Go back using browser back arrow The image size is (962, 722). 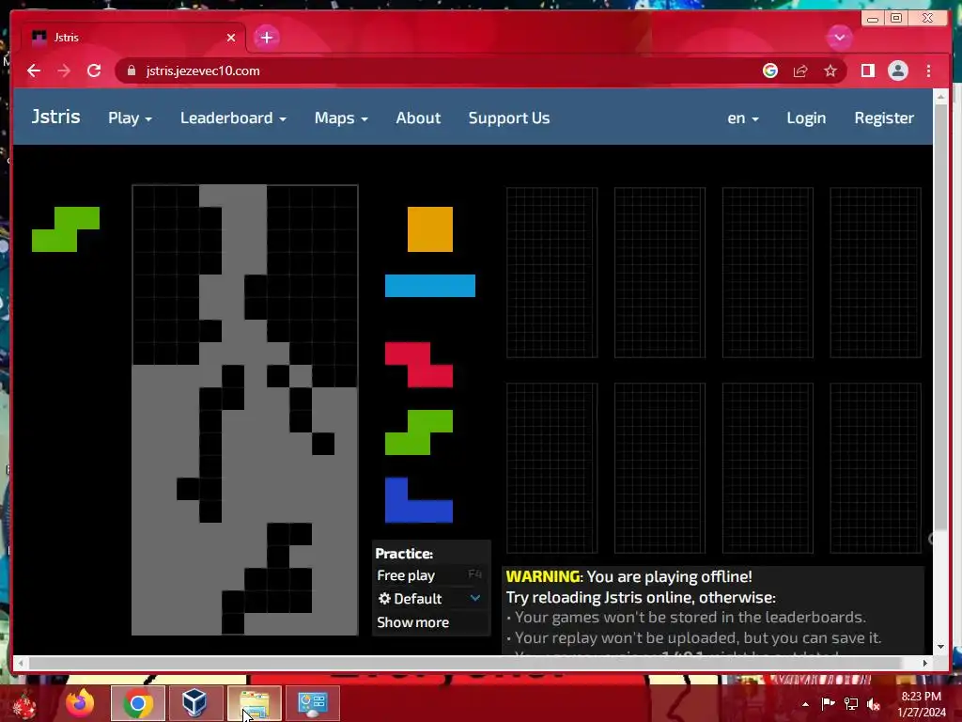34,71
